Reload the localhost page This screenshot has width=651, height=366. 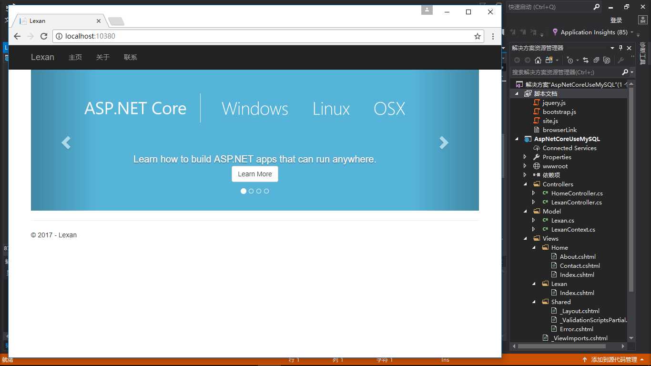click(x=44, y=36)
